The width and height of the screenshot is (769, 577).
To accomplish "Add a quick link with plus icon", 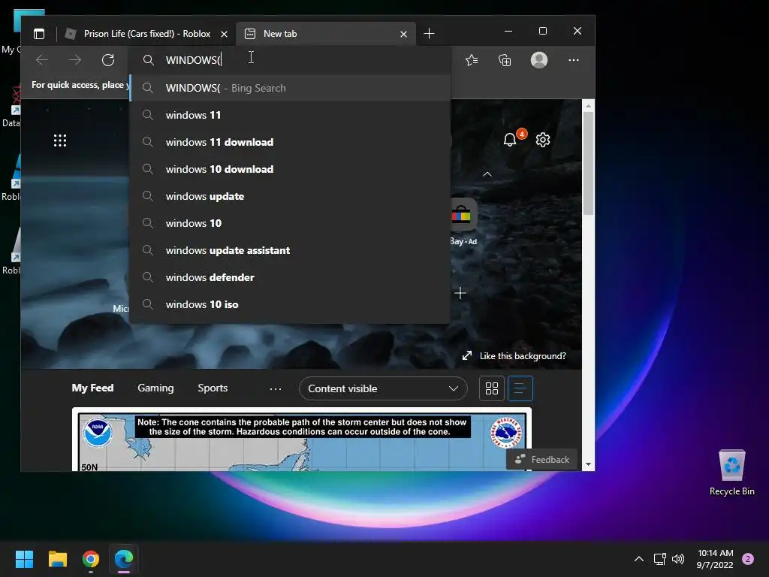I will point(460,294).
